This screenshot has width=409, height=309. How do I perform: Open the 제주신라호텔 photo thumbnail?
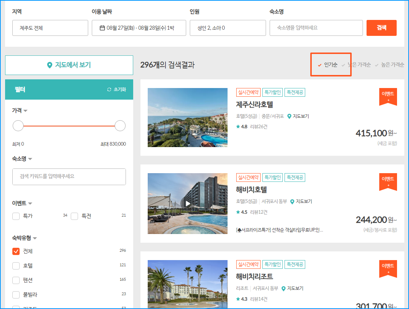[188, 117]
